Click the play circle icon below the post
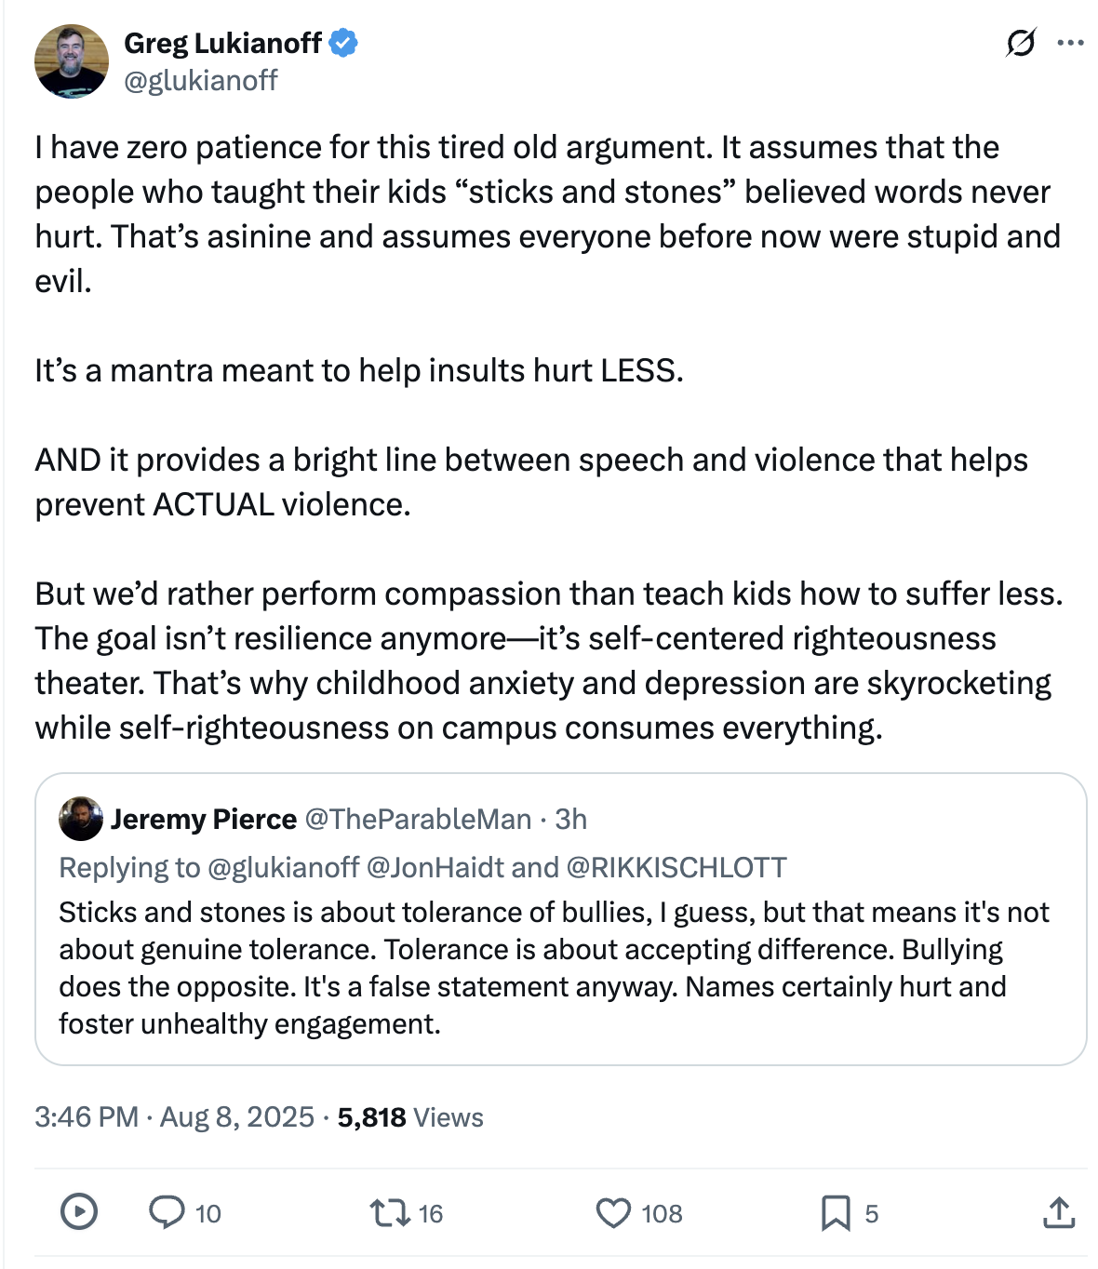The image size is (1098, 1269). coord(79,1212)
